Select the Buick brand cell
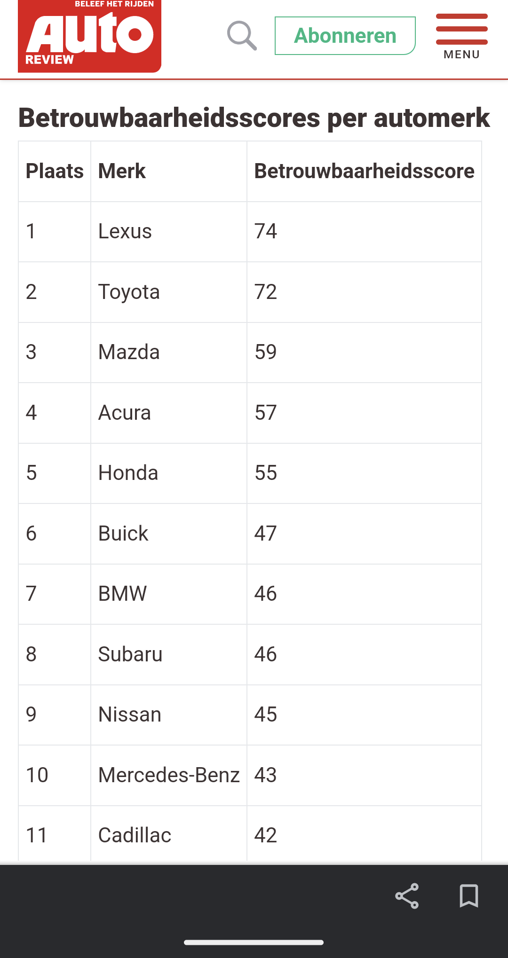The height and width of the screenshot is (958, 508). point(123,534)
